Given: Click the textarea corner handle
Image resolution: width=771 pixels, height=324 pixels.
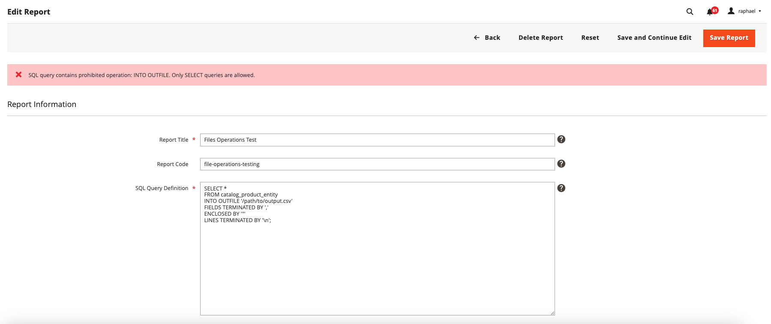Looking at the screenshot, I should coord(552,313).
